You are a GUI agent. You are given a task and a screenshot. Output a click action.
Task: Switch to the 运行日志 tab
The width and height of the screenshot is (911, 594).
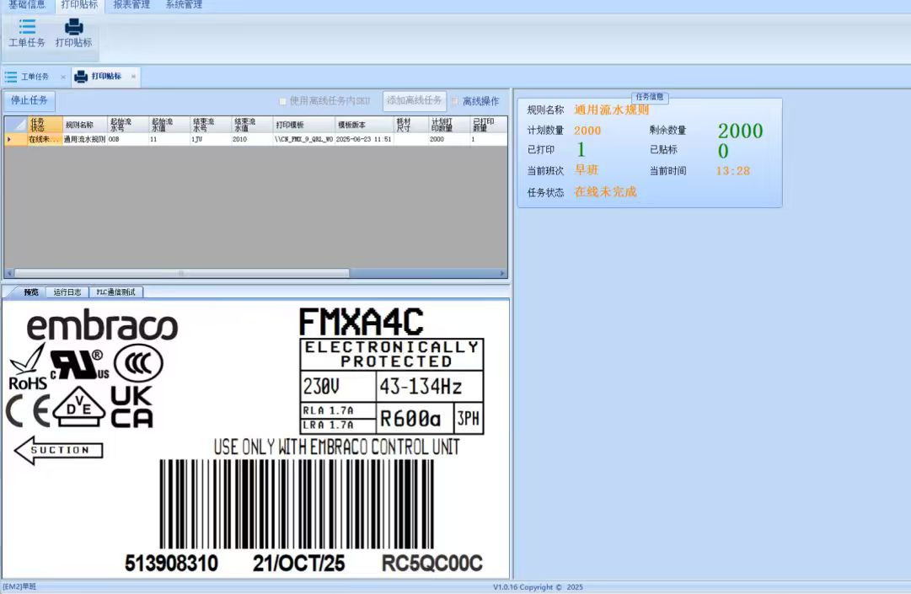point(67,292)
